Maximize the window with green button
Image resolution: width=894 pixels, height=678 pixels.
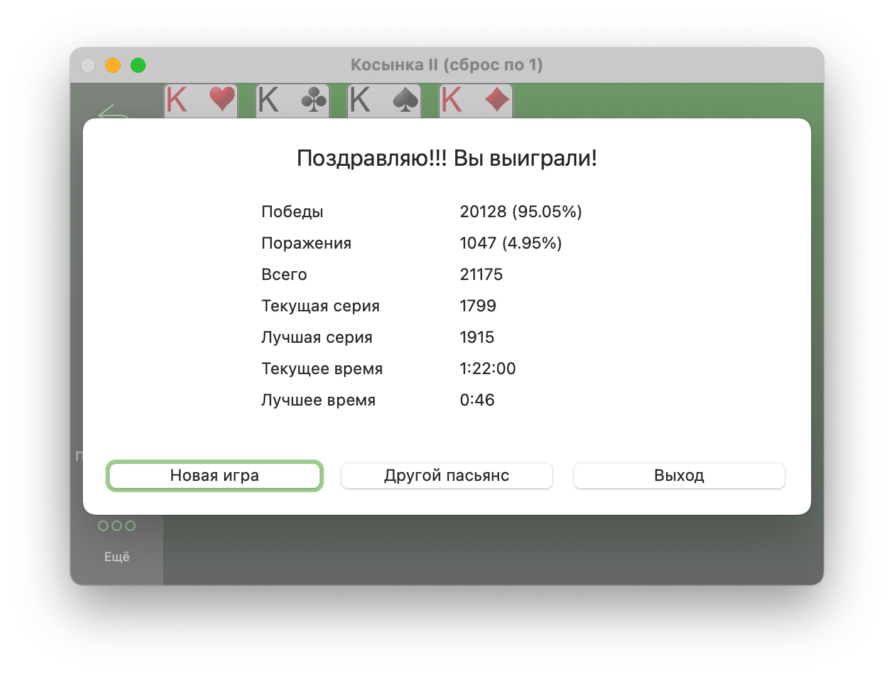click(138, 65)
